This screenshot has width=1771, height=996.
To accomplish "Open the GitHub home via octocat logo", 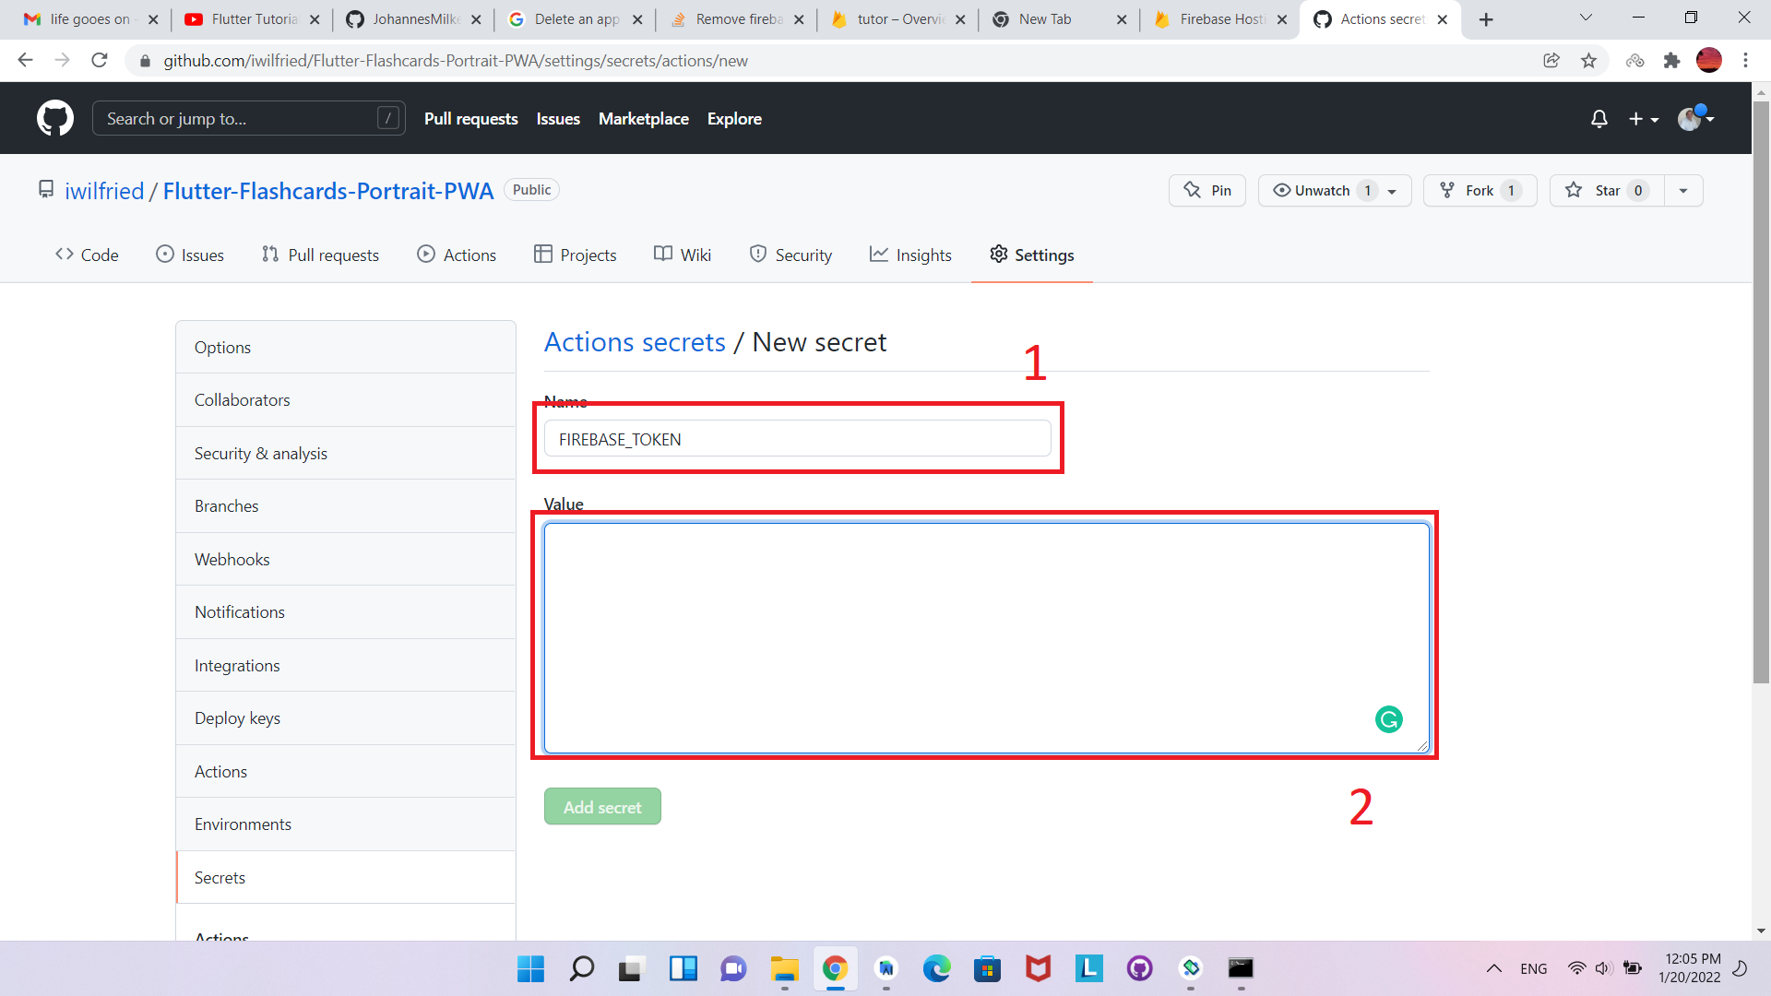I will [55, 118].
